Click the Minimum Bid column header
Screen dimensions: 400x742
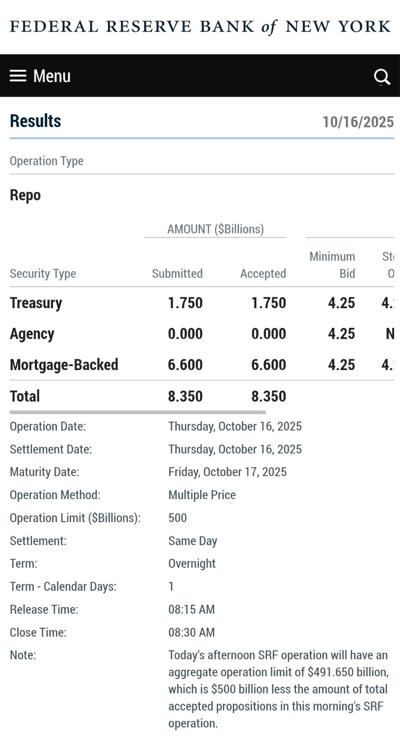(x=333, y=265)
